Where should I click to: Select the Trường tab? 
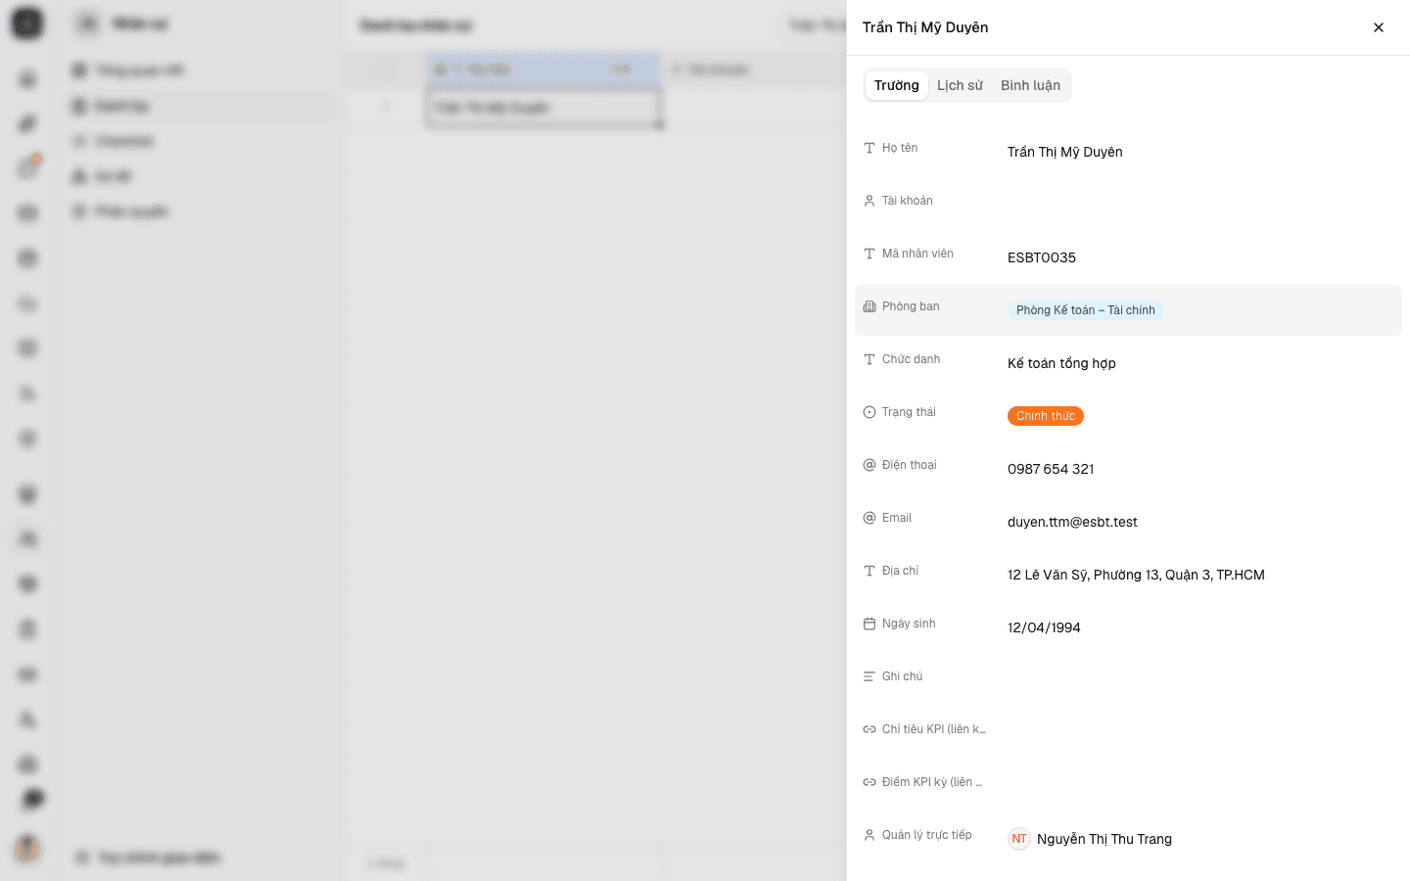click(897, 85)
